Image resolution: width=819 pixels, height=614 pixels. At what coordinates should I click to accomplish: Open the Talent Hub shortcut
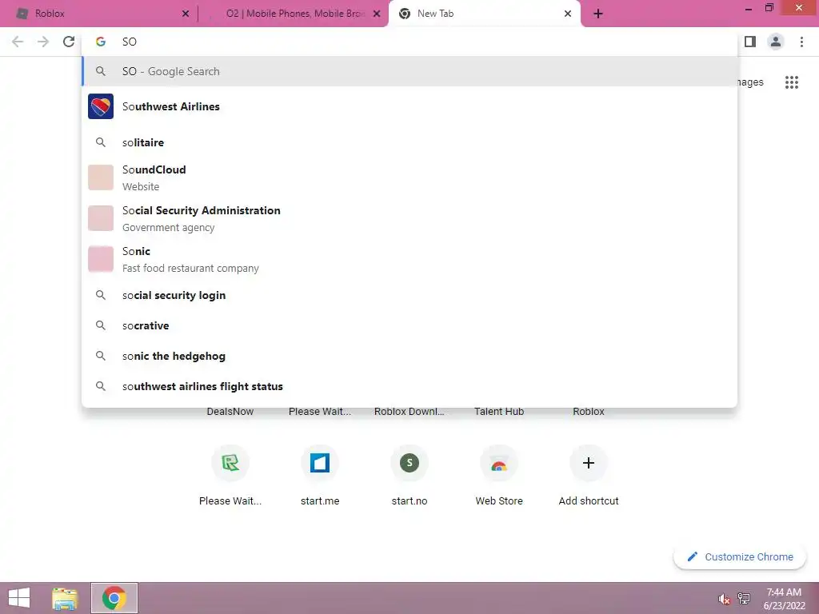499,412
